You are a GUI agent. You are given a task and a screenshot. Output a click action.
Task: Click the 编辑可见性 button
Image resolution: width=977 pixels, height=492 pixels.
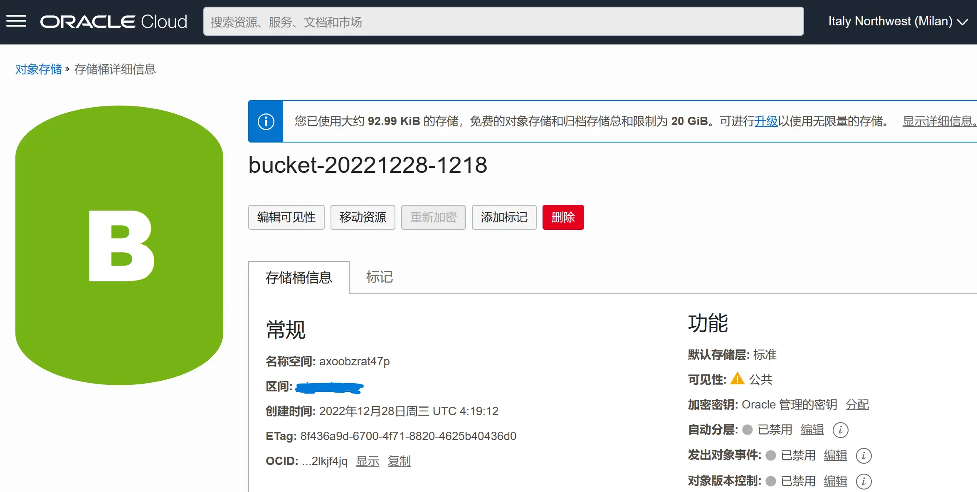point(286,217)
